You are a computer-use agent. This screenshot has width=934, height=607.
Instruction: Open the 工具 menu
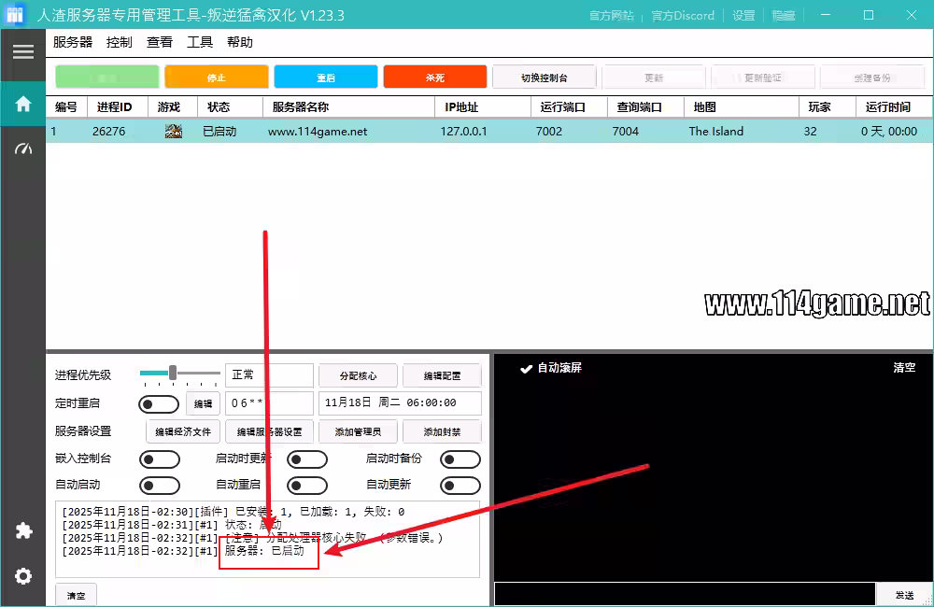(199, 42)
